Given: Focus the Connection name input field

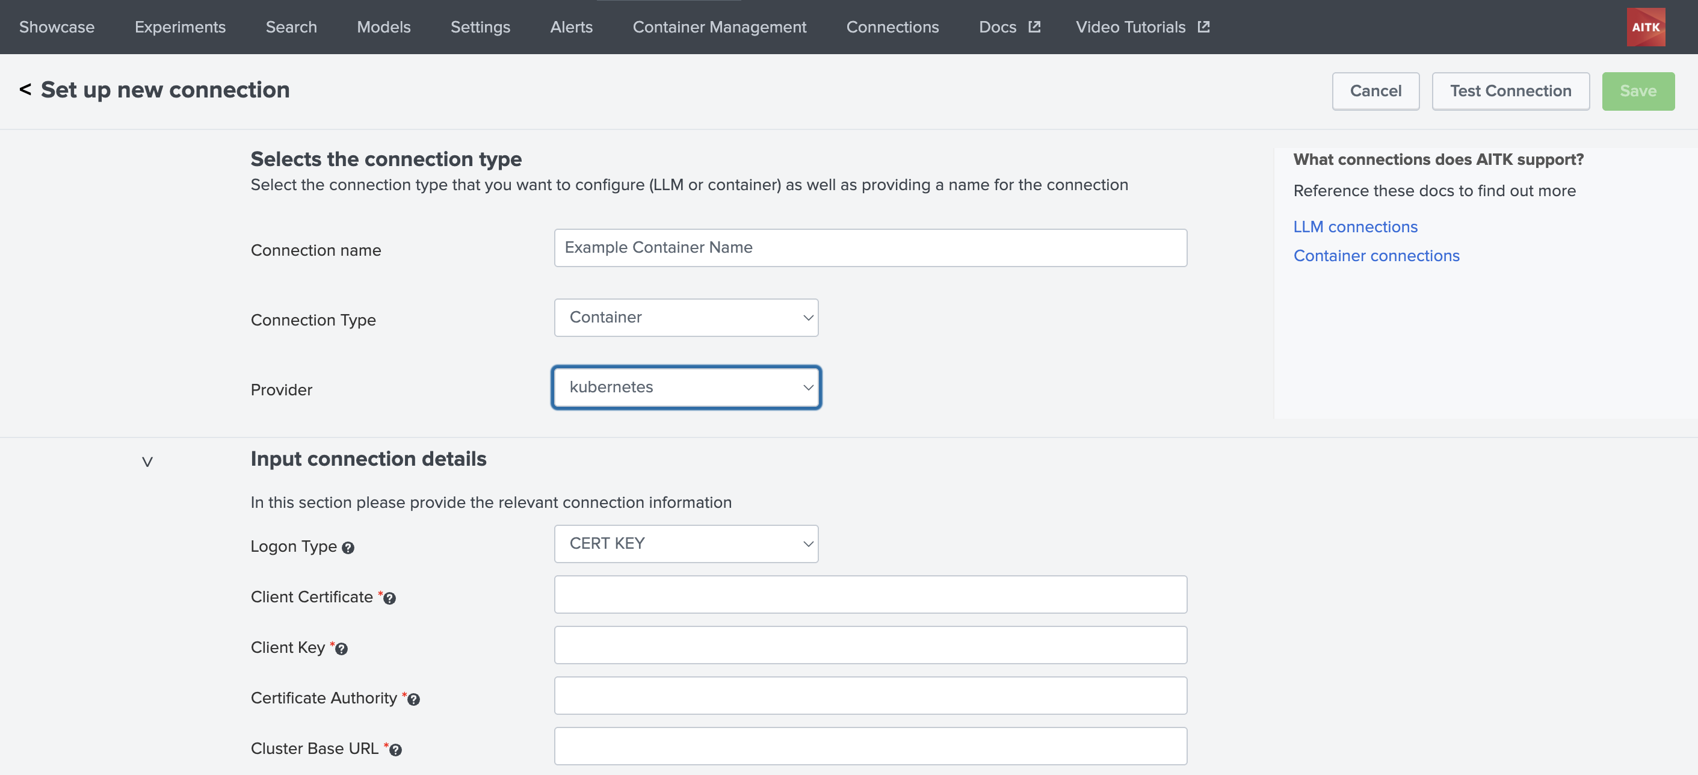Looking at the screenshot, I should (x=870, y=248).
